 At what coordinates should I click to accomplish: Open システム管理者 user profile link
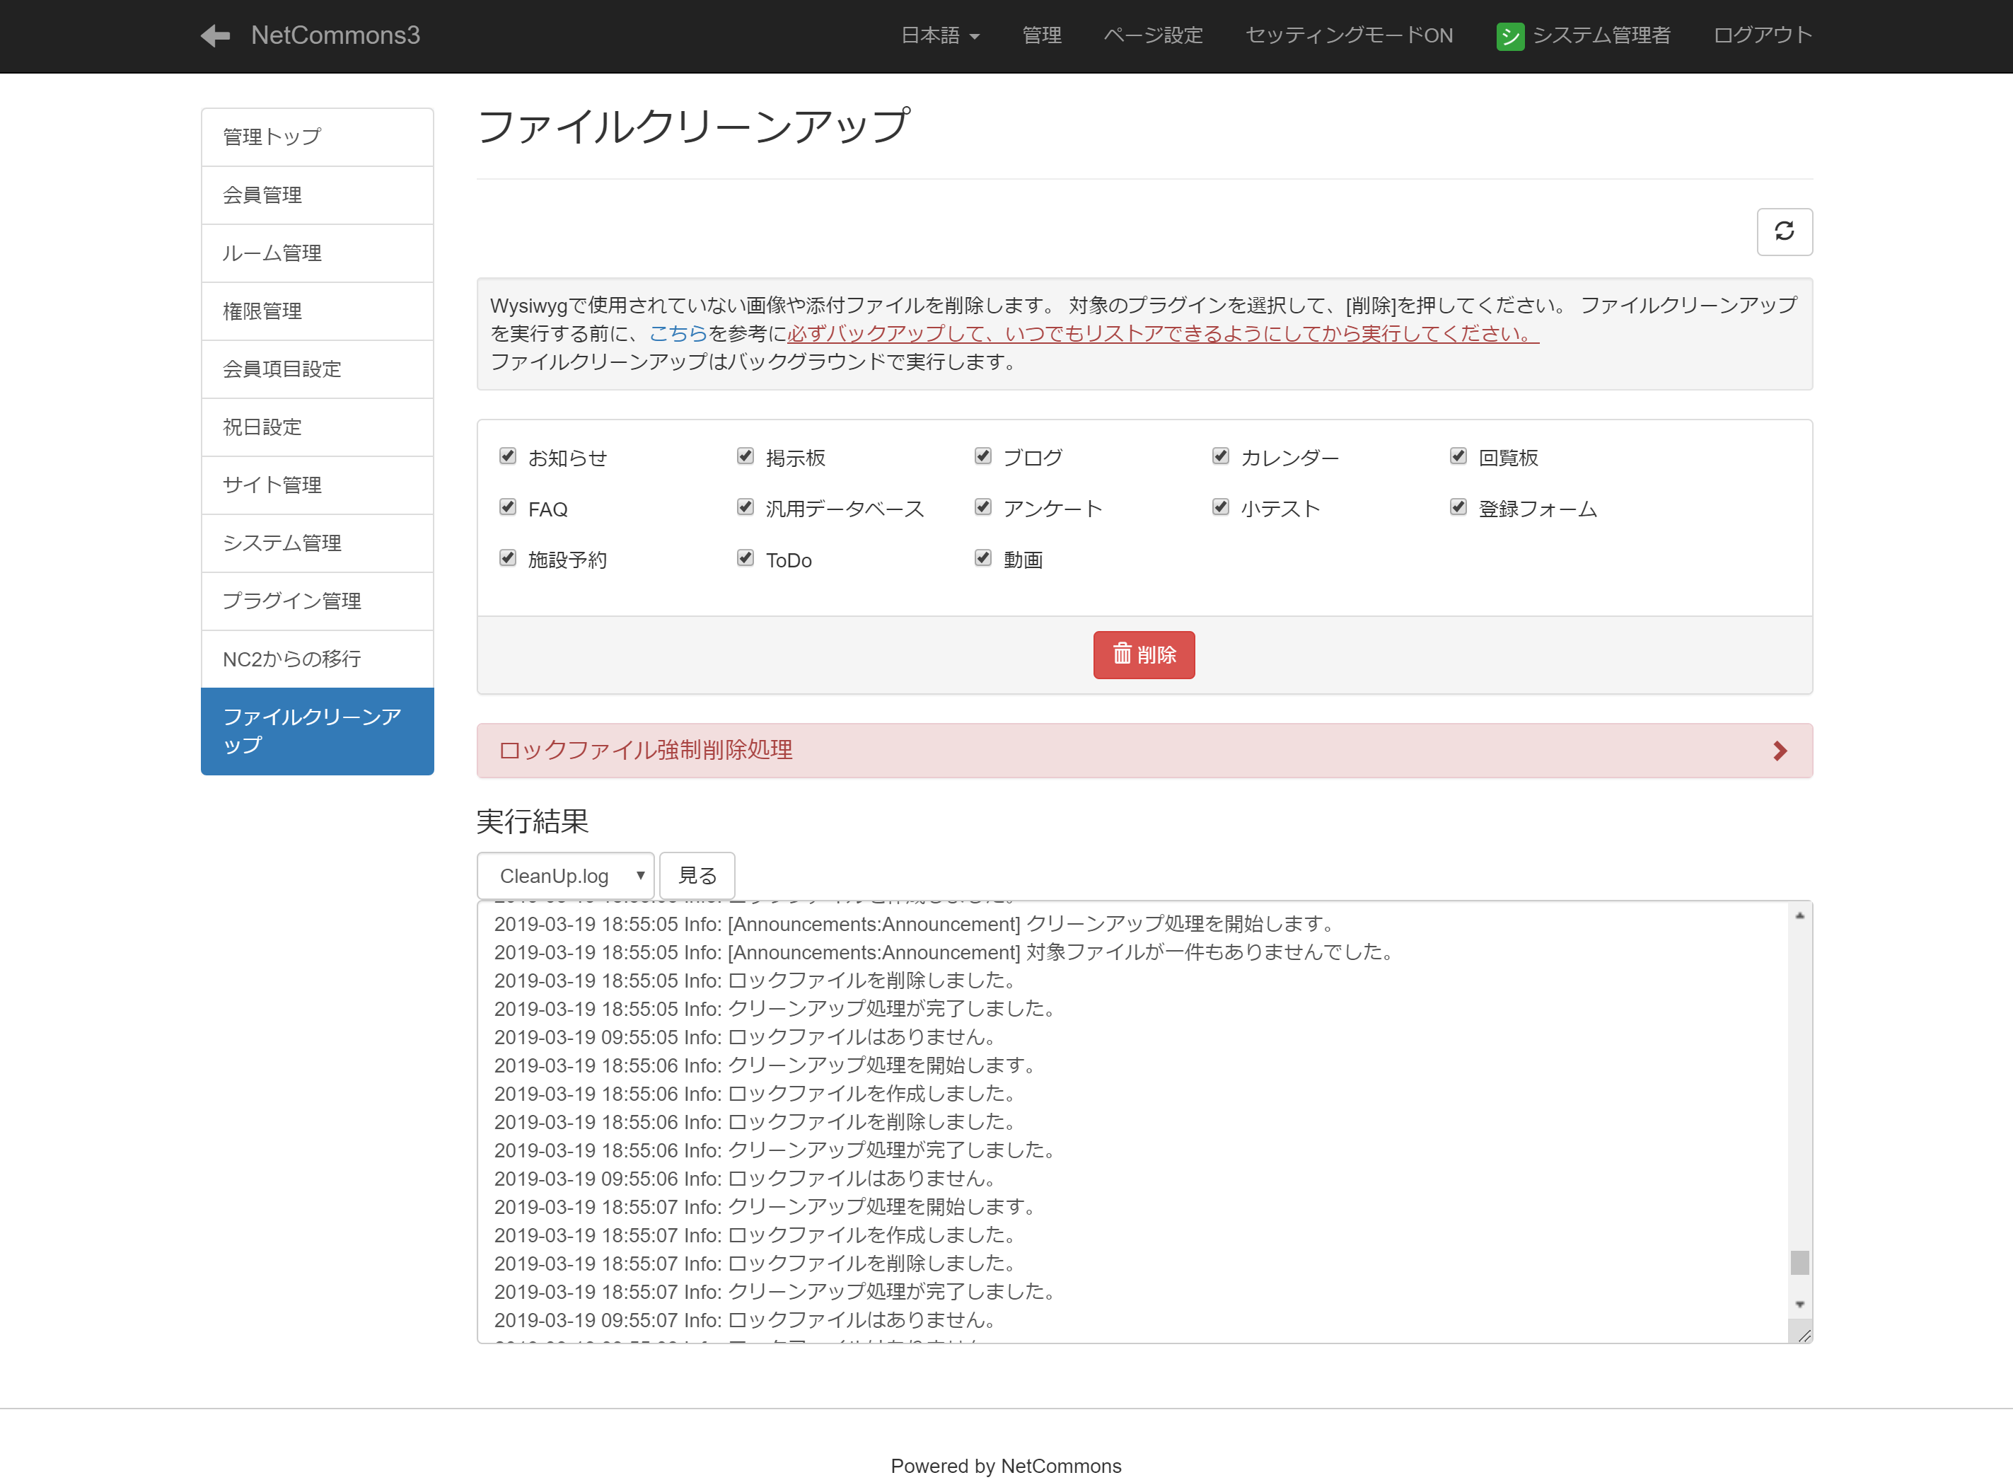[1583, 35]
